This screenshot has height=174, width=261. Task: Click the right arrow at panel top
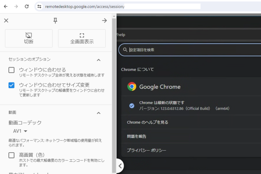[x=104, y=20]
